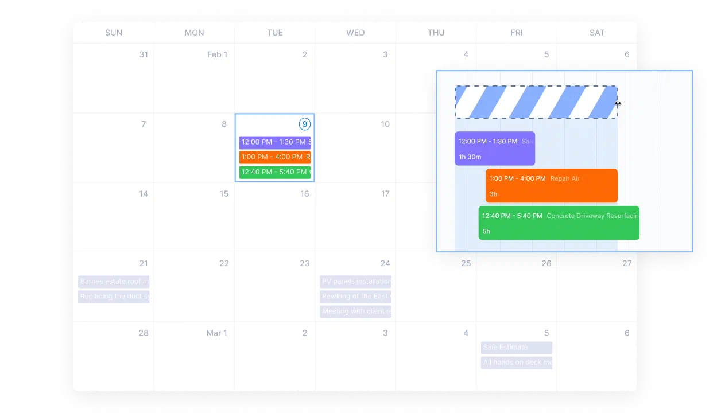This screenshot has width=721, height=413.
Task: Open the circled date 9 on Tuesday
Action: click(305, 124)
